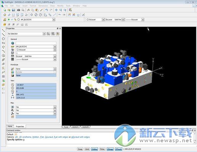Click the Paste clipboard icon

37,10
